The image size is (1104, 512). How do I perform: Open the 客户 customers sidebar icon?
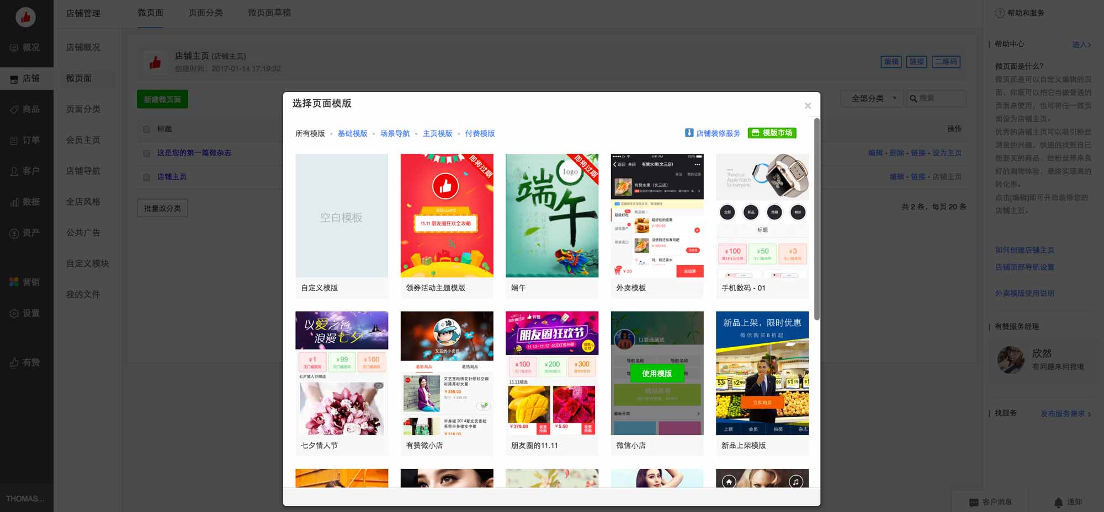pos(14,171)
